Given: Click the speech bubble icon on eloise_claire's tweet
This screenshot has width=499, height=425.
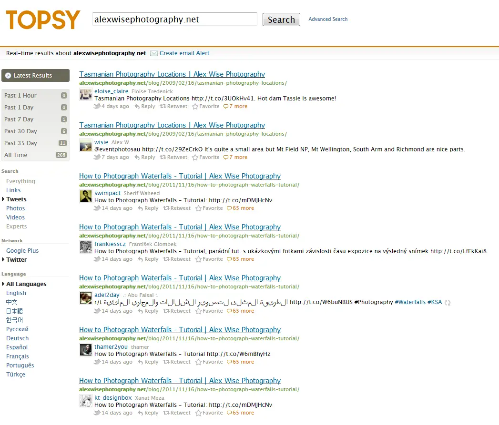Looking at the screenshot, I should click(x=226, y=107).
